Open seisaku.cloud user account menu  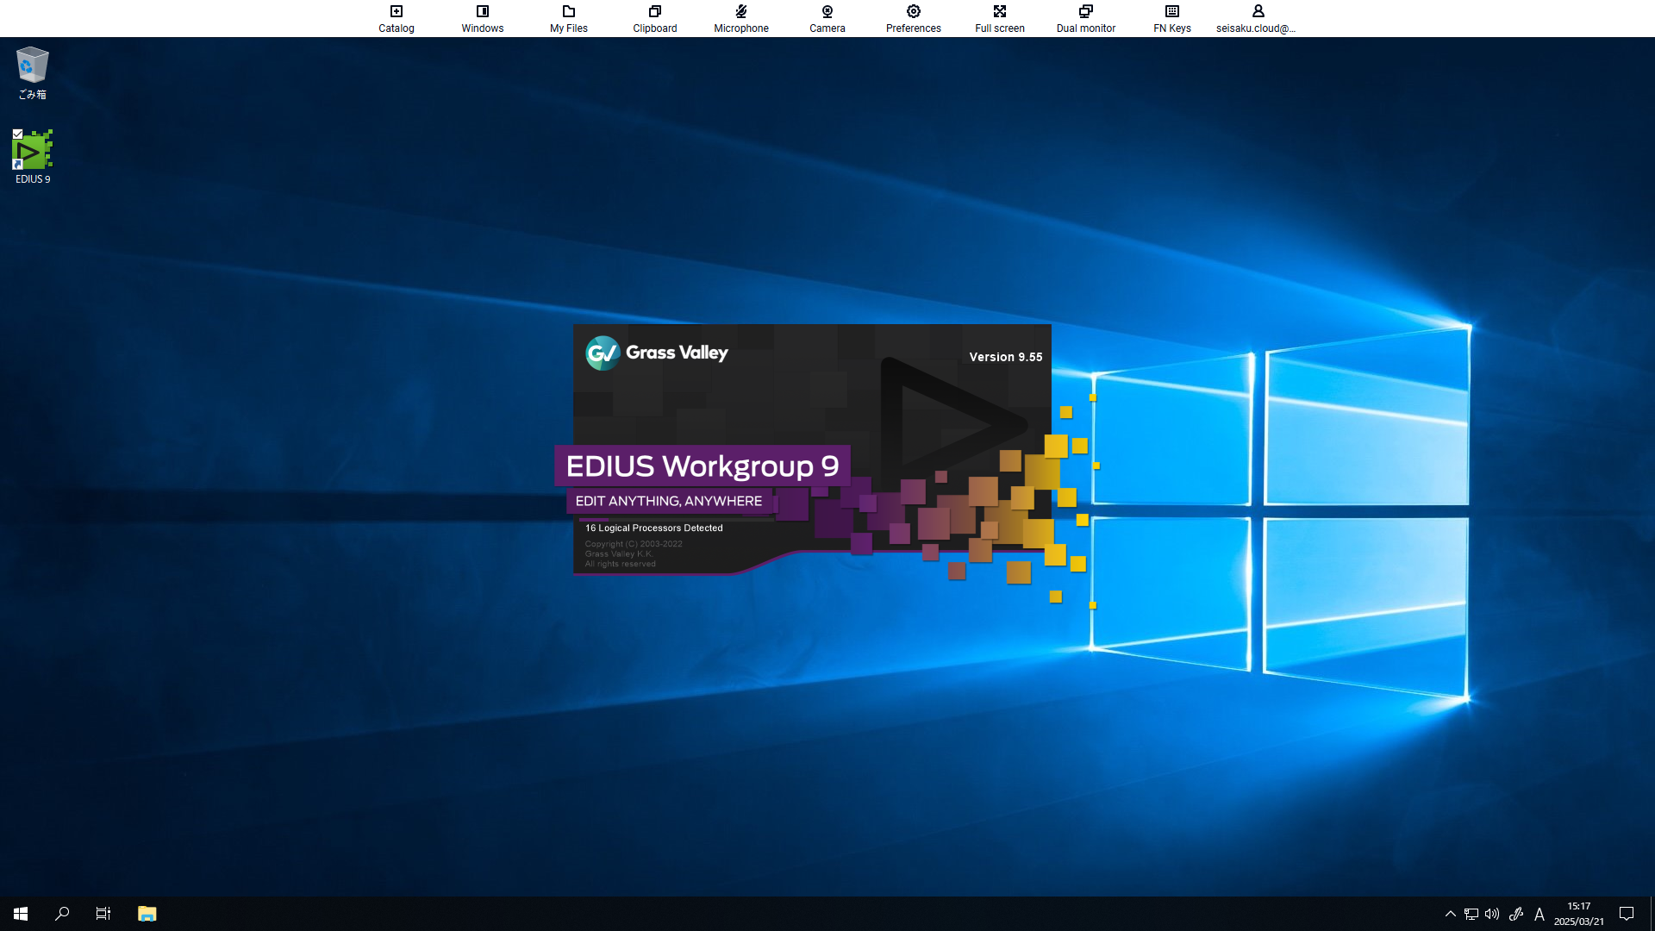(1257, 18)
